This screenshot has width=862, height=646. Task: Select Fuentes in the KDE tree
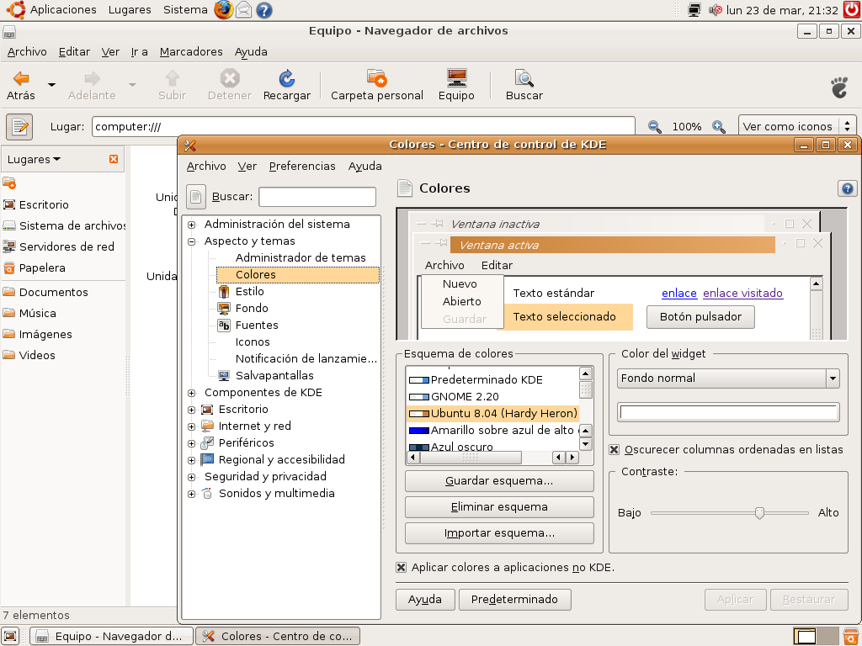click(257, 326)
